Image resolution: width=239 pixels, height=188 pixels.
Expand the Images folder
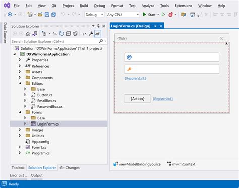(x=20, y=130)
